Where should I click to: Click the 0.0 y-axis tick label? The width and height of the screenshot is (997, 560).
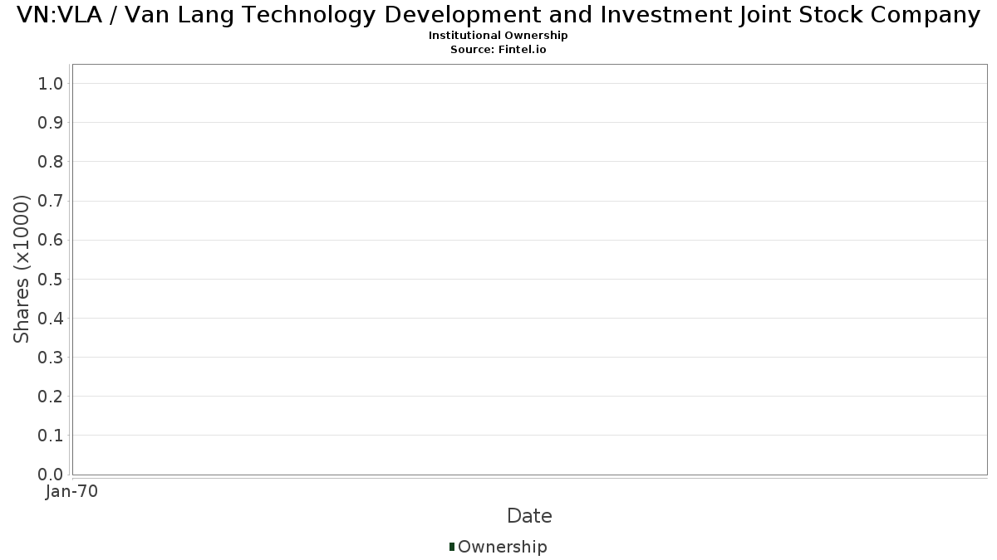(51, 475)
